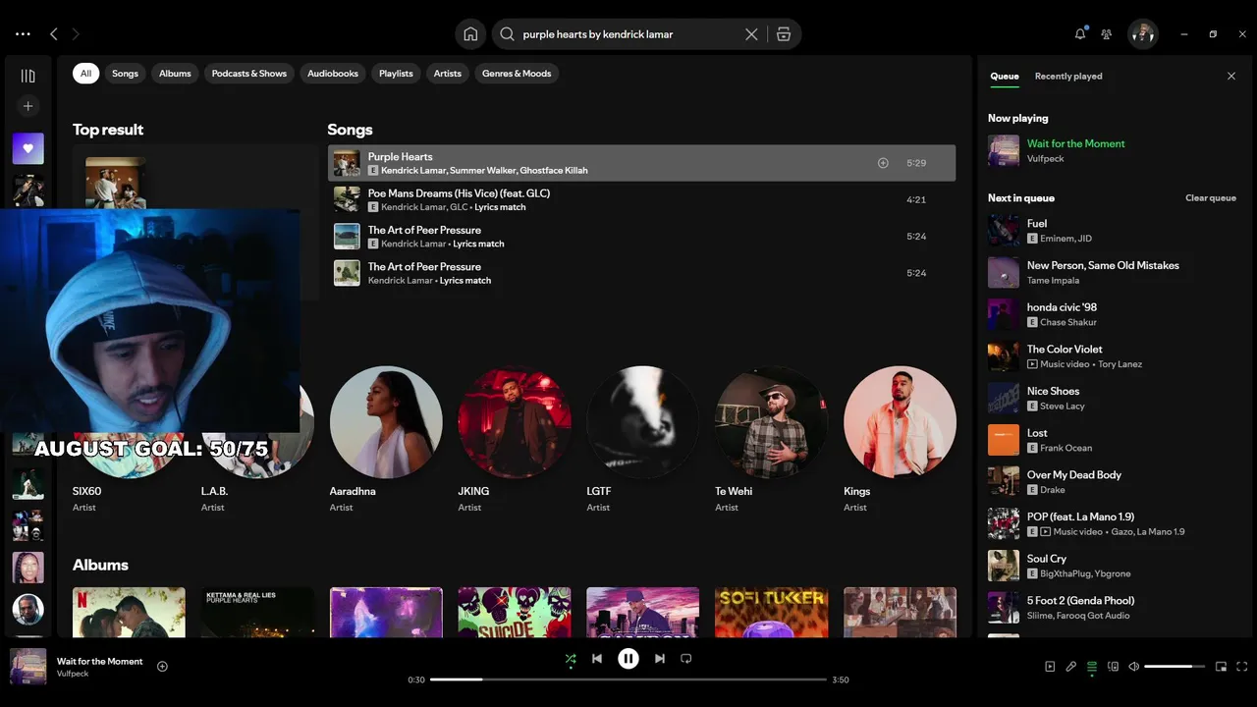Toggle shuffle mode
This screenshot has height=707, width=1257.
571,659
